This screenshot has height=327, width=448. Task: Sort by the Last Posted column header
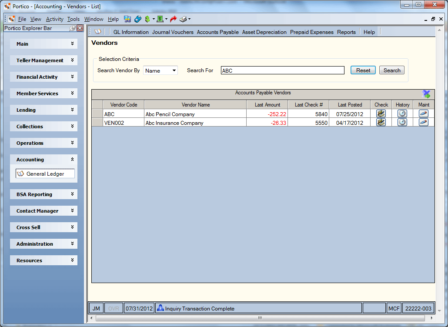[x=350, y=105]
